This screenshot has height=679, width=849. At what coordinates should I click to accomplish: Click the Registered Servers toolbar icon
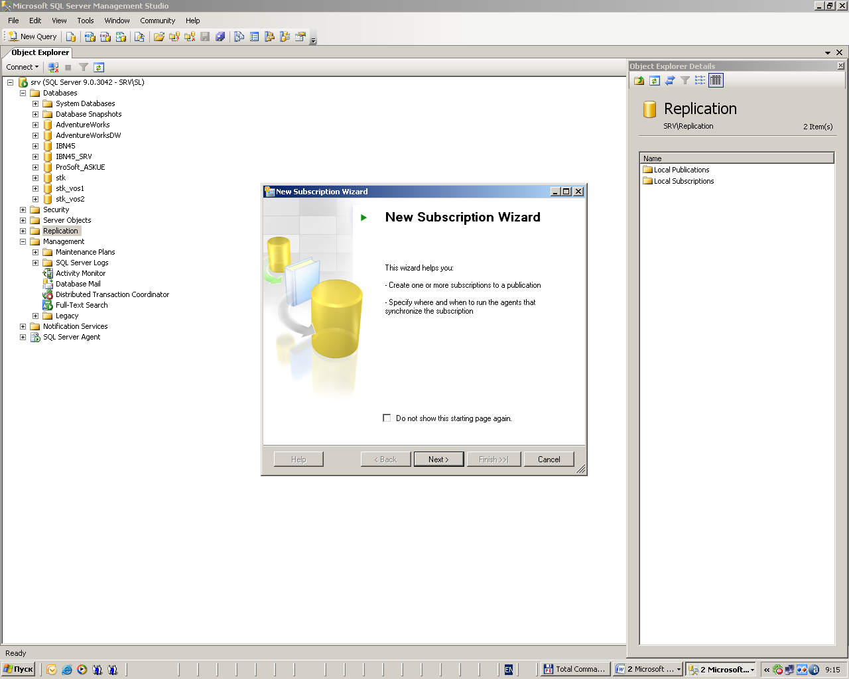pyautogui.click(x=239, y=36)
